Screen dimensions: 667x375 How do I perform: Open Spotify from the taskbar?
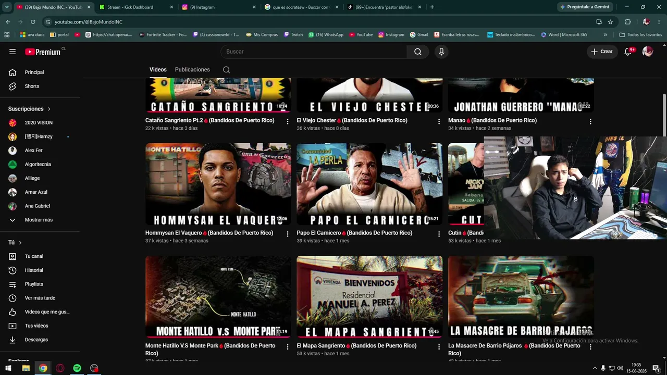pos(77,368)
